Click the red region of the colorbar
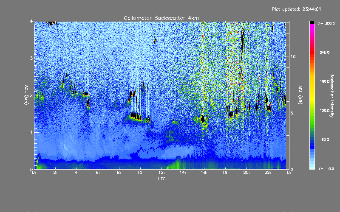The width and height of the screenshot is (340, 212). coord(312,52)
